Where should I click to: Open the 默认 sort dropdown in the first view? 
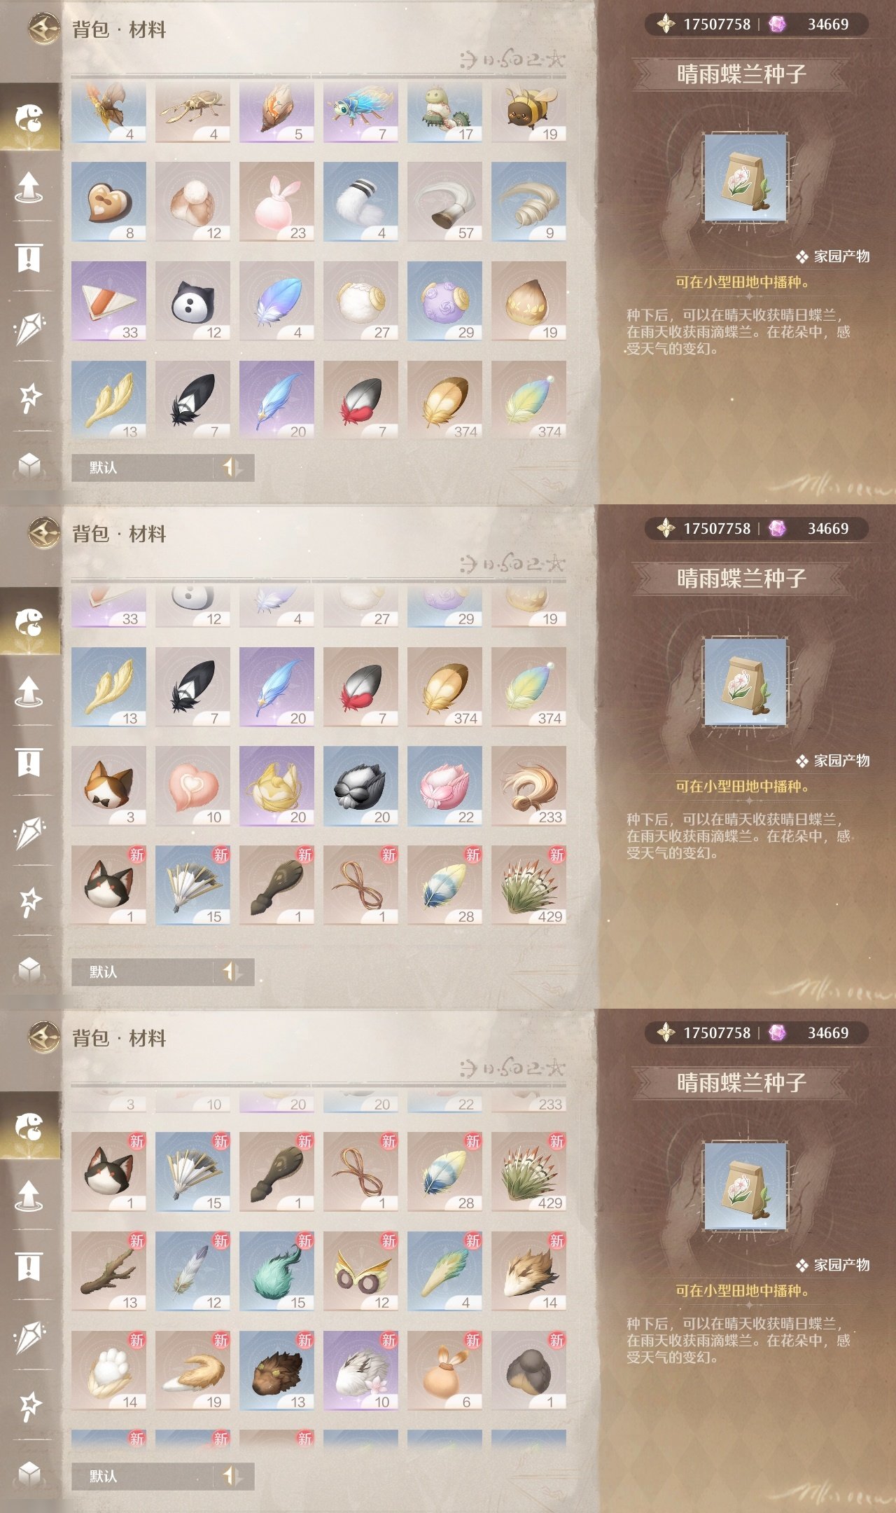click(142, 467)
